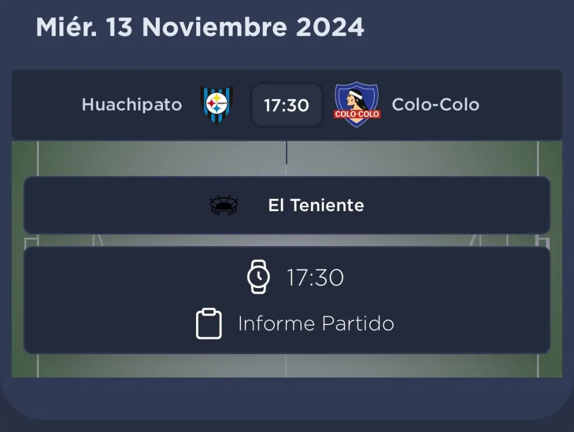Open the Informe Partido match report
574x432 pixels.
(316, 324)
